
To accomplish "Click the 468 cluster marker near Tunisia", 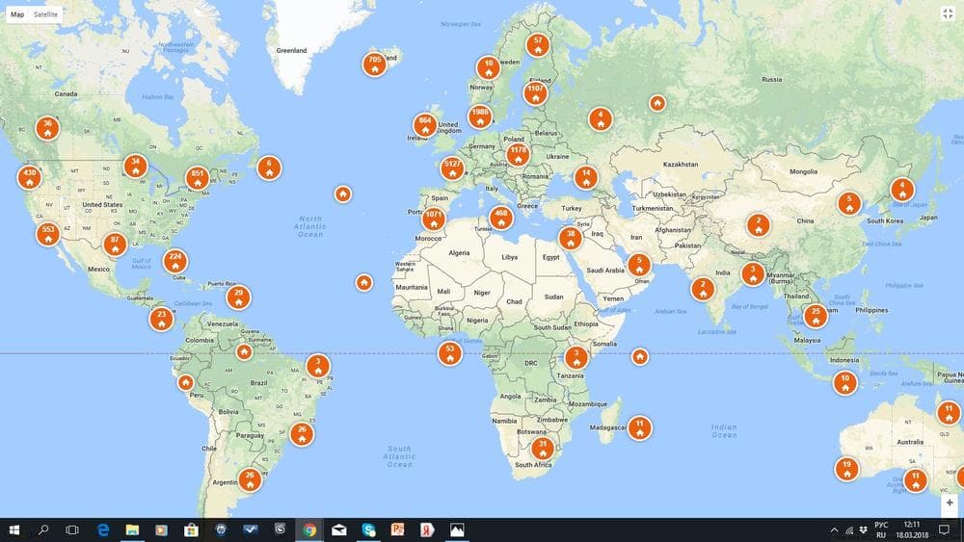I will (501, 218).
